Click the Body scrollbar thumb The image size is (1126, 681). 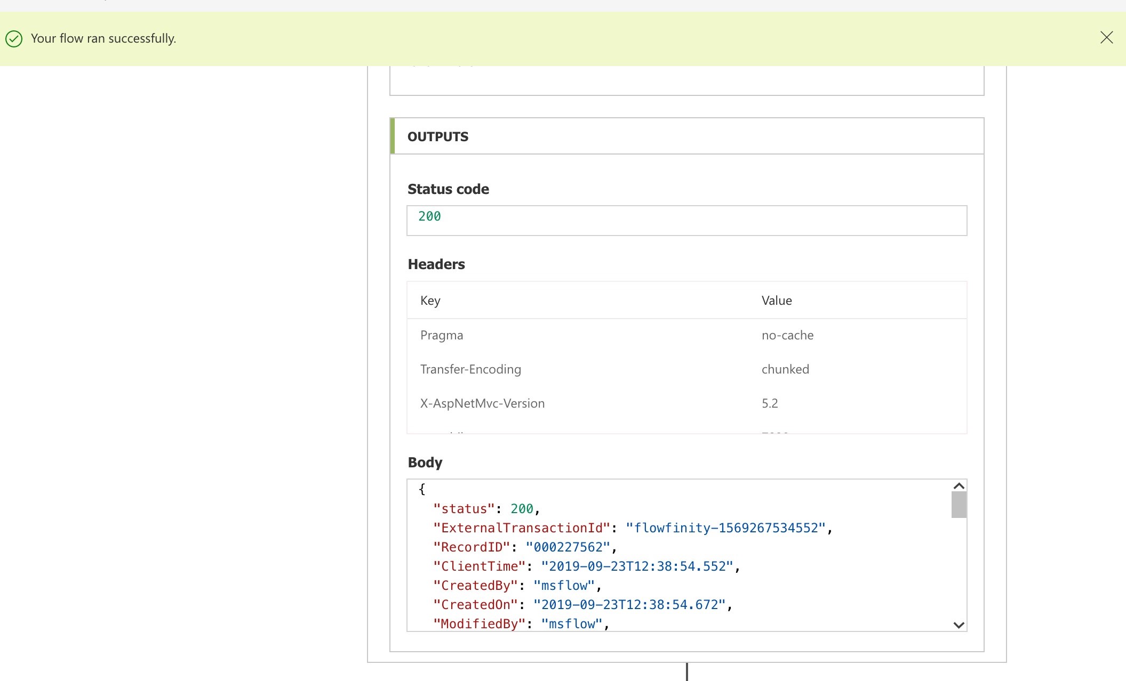click(959, 504)
